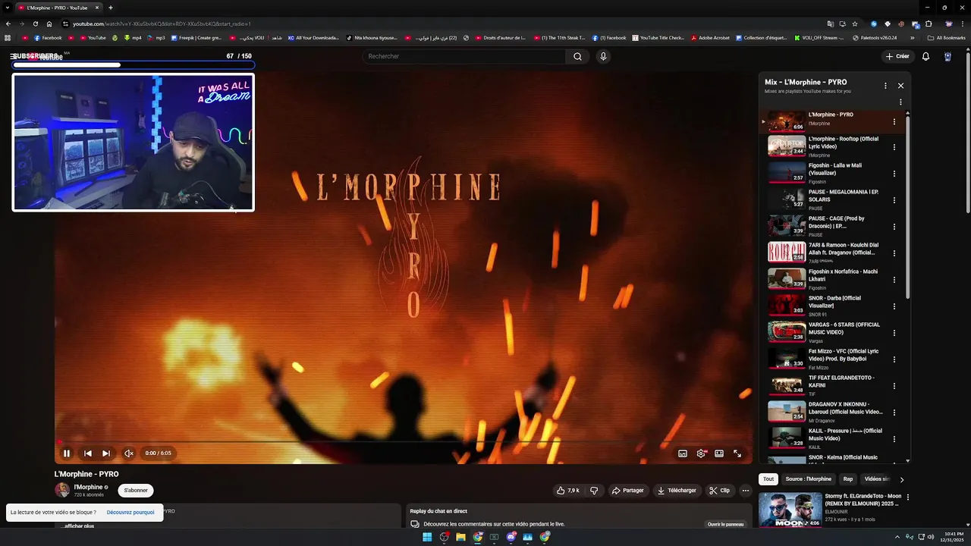Open Mix playlist options menu
This screenshot has width=971, height=546.
point(885,86)
